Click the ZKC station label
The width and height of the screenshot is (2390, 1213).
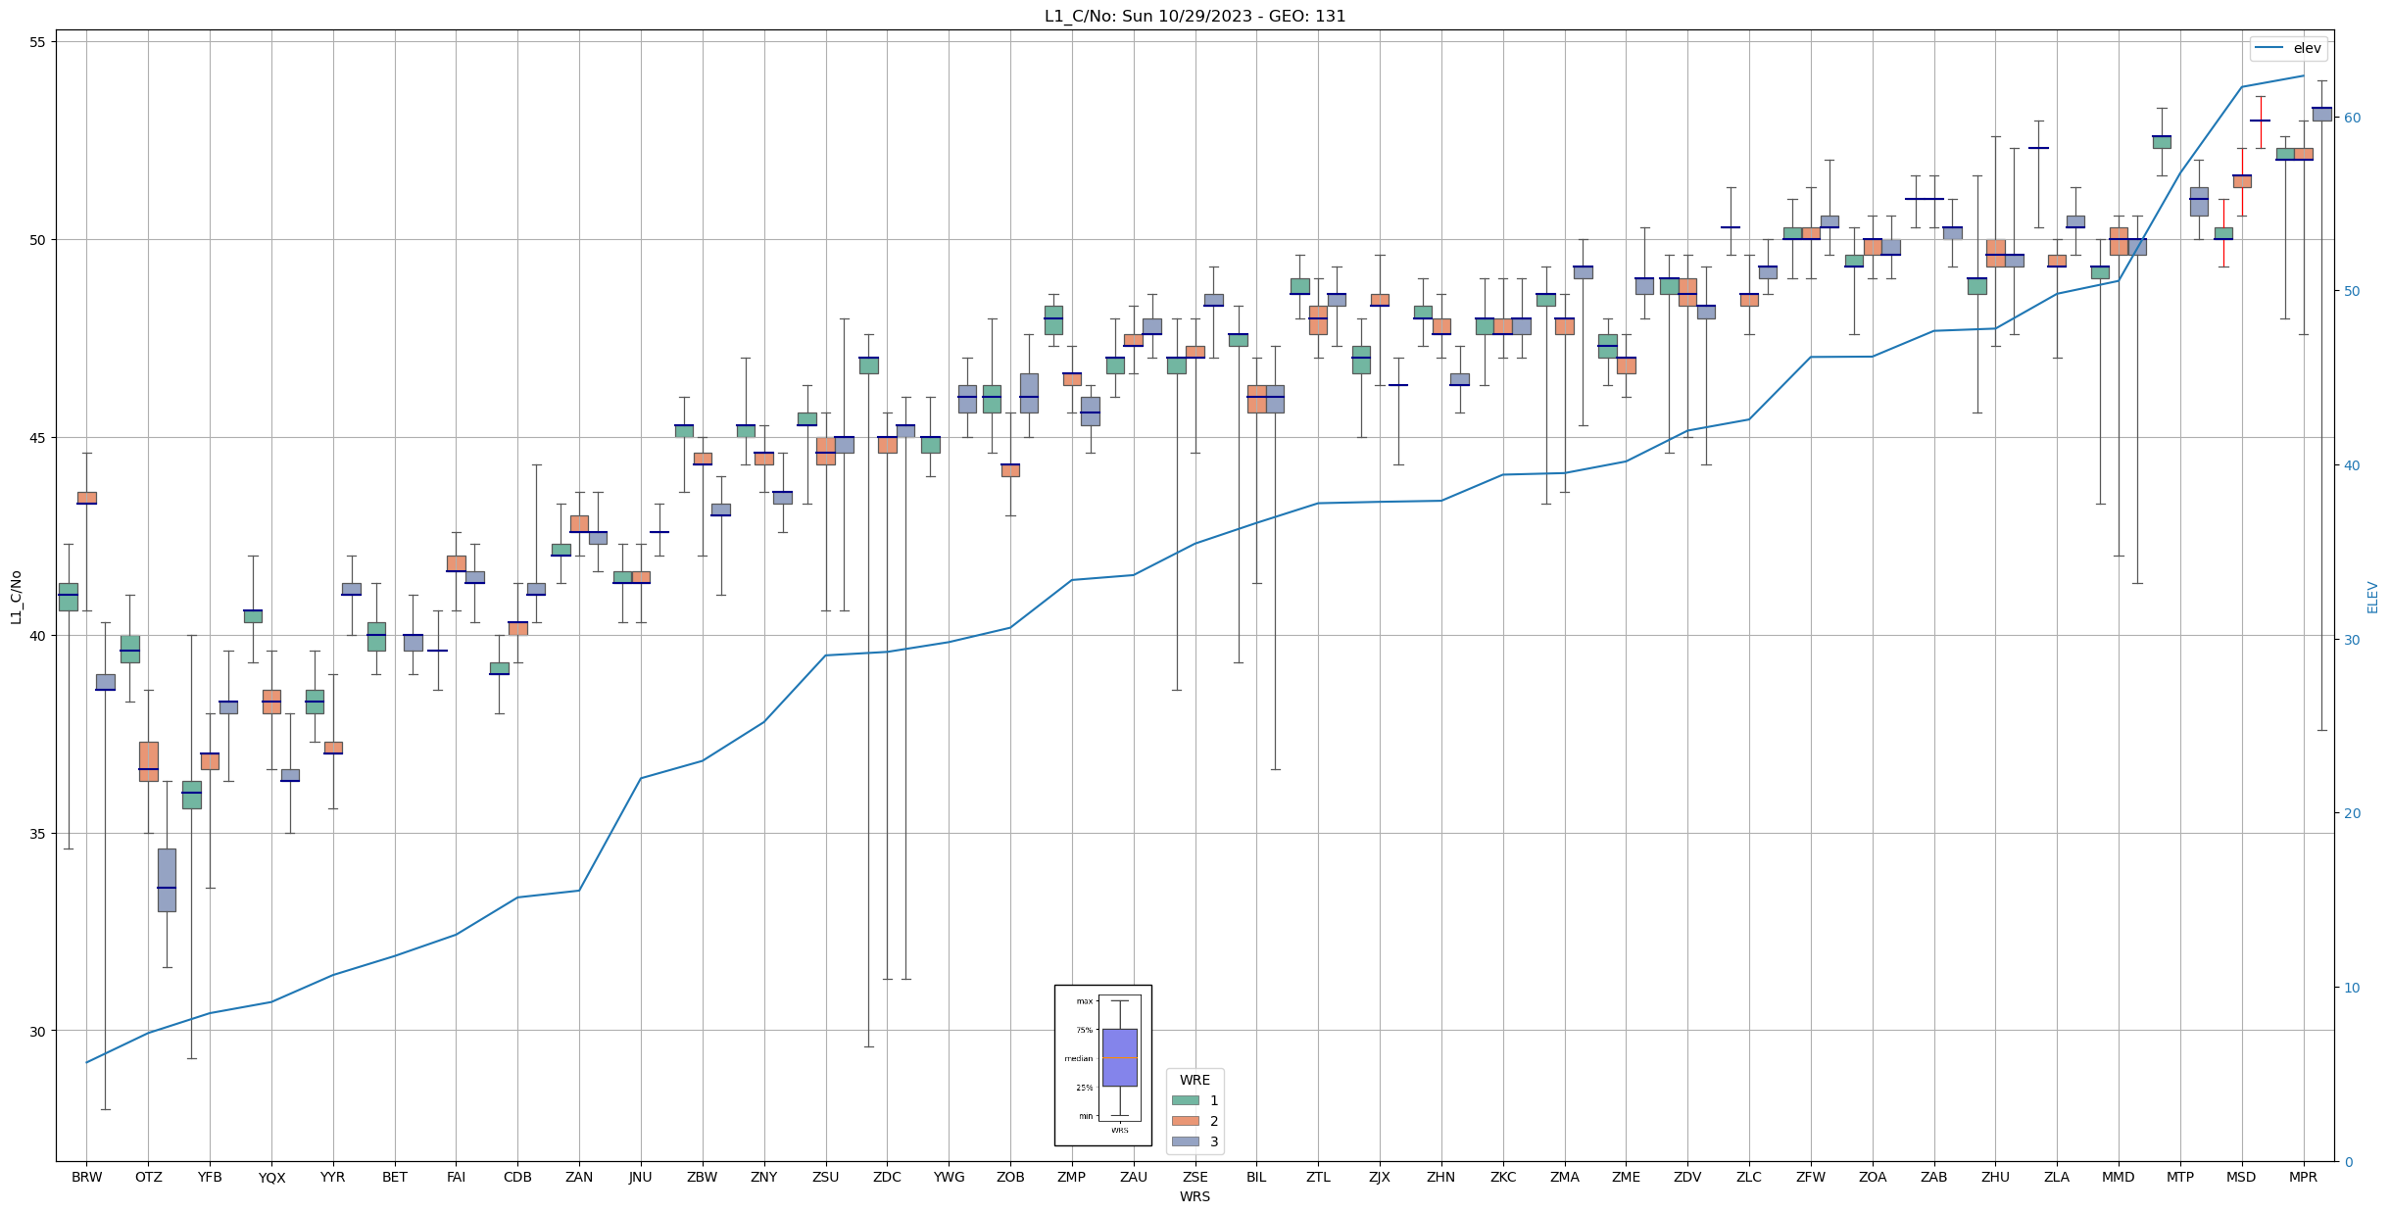point(1503,1177)
